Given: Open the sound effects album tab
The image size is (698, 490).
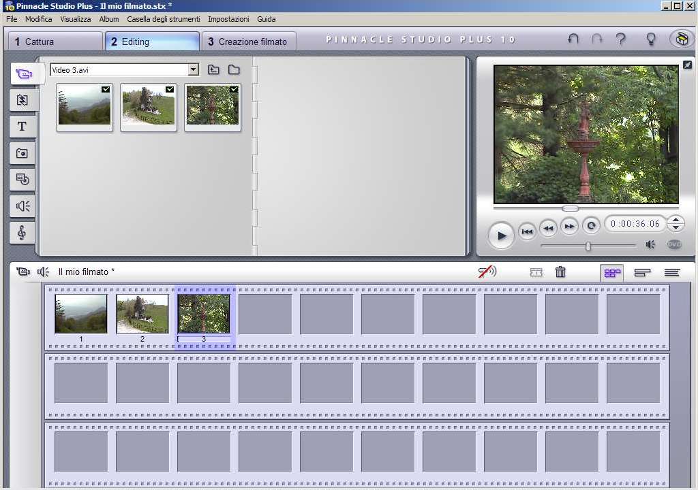Looking at the screenshot, I should click(22, 206).
